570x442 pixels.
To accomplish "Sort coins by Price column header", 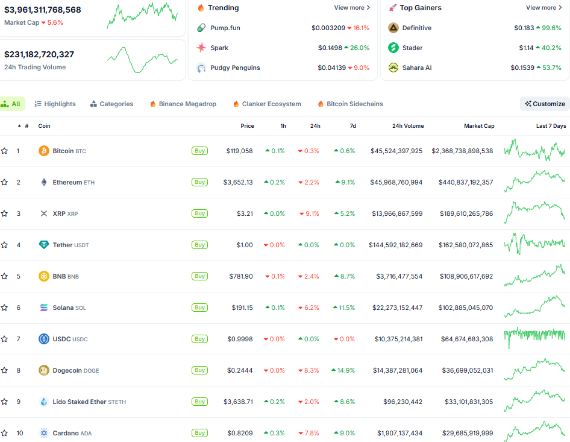I will coord(247,126).
